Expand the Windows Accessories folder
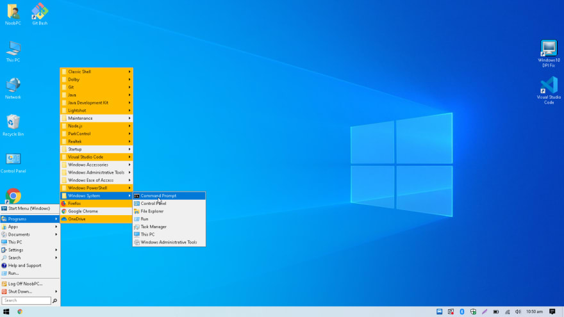 pos(96,165)
